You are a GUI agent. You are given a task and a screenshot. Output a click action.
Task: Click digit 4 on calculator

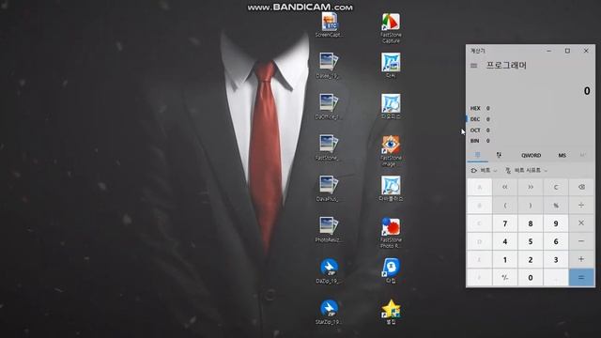[505, 241]
